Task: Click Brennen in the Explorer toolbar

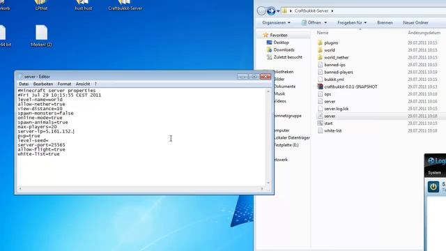Action: 385,22
